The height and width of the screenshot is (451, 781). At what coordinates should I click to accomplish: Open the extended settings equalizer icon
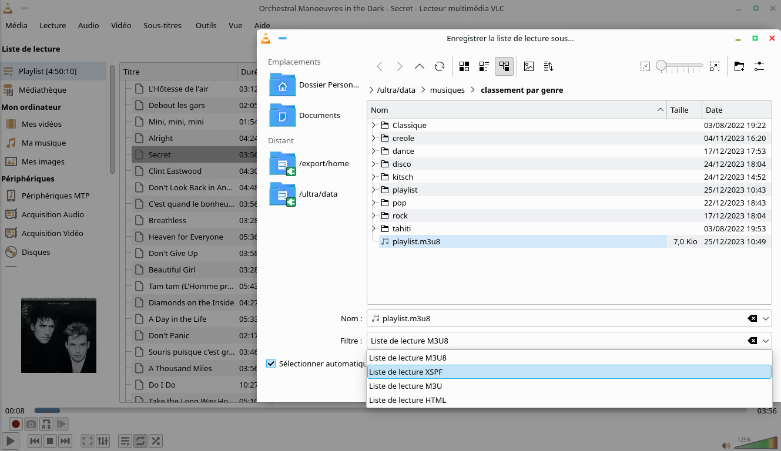pyautogui.click(x=103, y=440)
